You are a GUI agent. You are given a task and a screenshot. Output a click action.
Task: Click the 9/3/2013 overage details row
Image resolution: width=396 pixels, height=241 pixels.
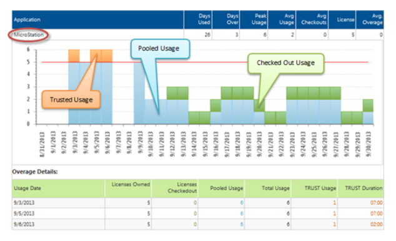click(198, 203)
